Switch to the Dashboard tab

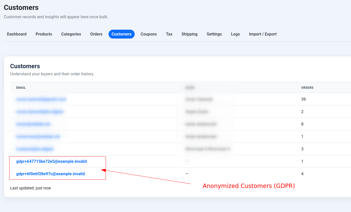coord(16,34)
